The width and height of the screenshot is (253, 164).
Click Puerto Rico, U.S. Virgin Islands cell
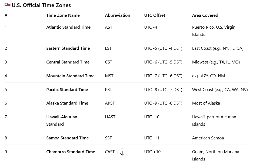point(214,31)
